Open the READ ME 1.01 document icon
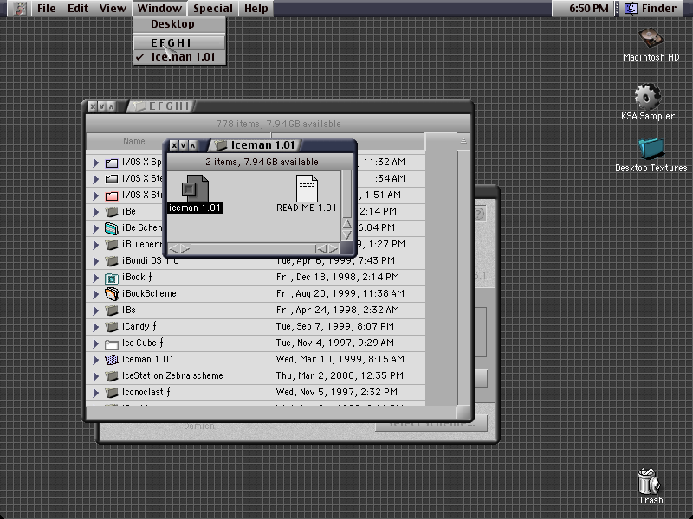 (x=307, y=189)
